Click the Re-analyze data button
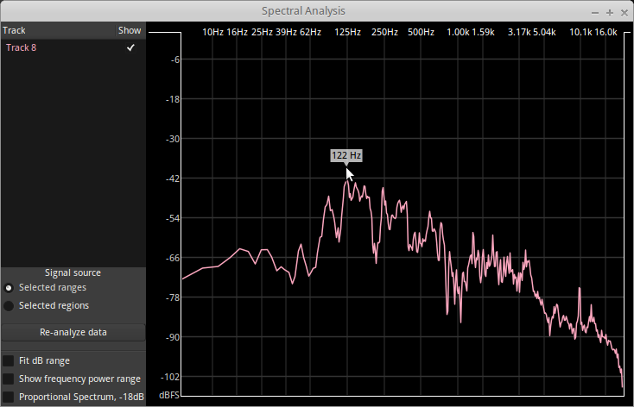The height and width of the screenshot is (407, 634). [73, 332]
